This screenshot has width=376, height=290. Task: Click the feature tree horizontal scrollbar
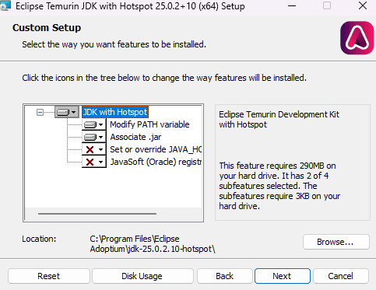(x=97, y=214)
